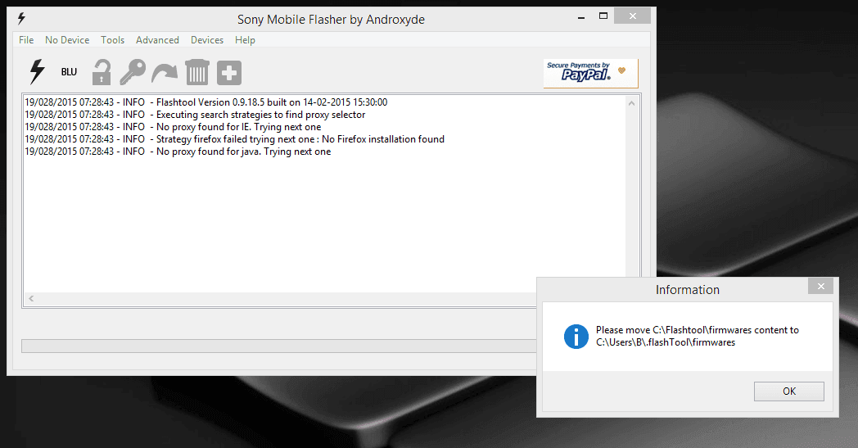858x448 pixels.
Task: Click the BLU bootloader unlock button
Action: pyautogui.click(x=69, y=72)
